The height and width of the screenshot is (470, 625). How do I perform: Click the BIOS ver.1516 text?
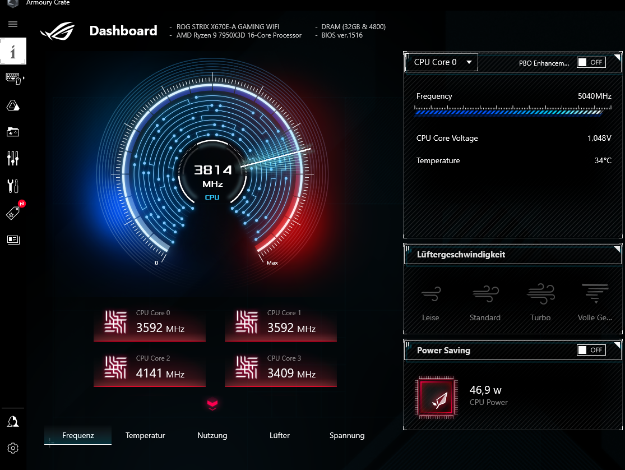[x=341, y=35]
